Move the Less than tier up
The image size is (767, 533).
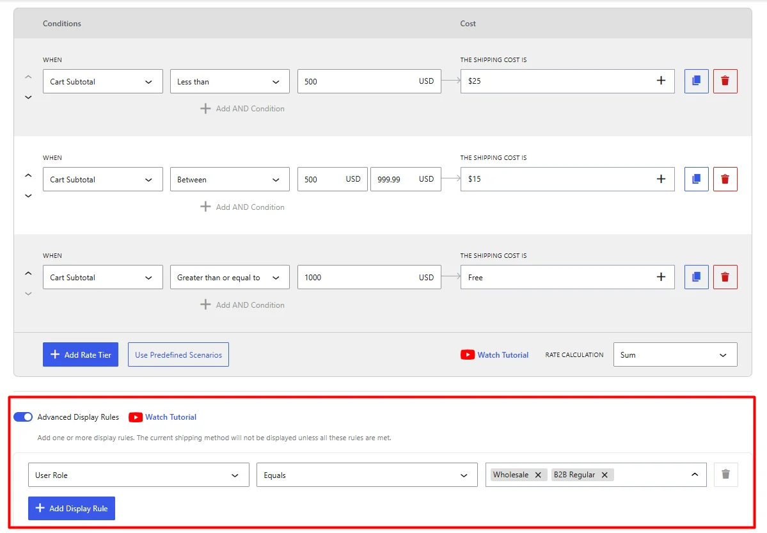[28, 77]
